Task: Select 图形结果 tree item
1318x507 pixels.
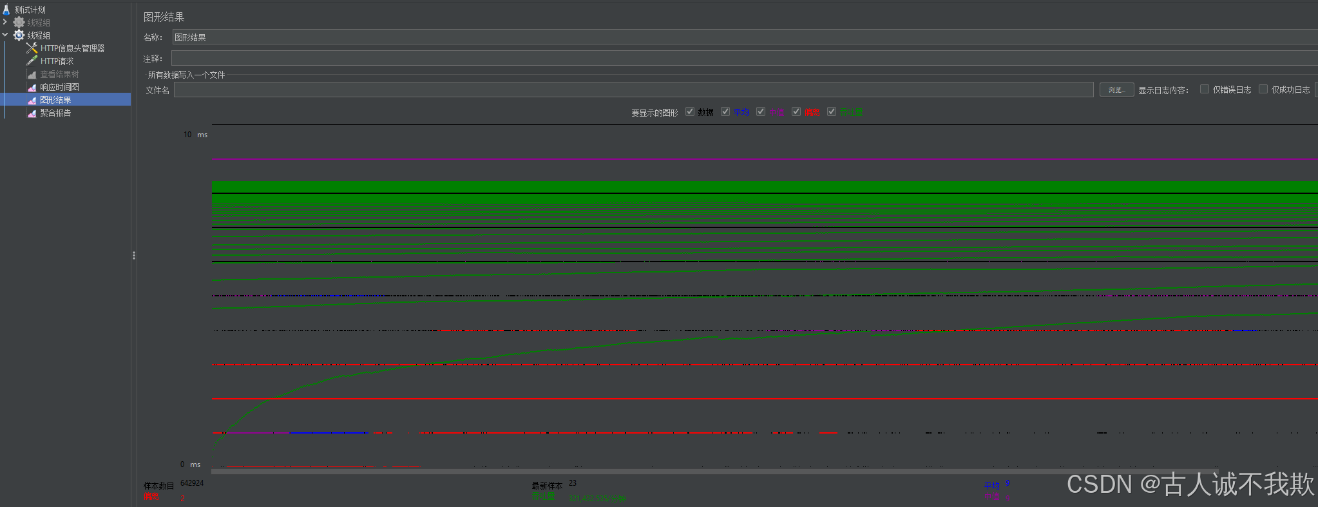Action: click(55, 100)
